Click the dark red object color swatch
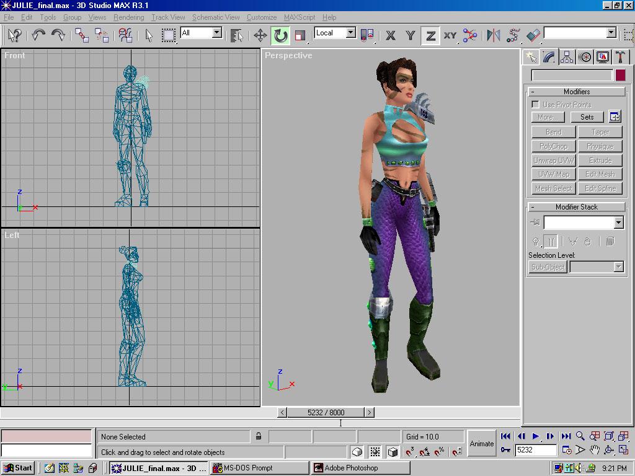Screen dimensions: 635x476 point(620,75)
